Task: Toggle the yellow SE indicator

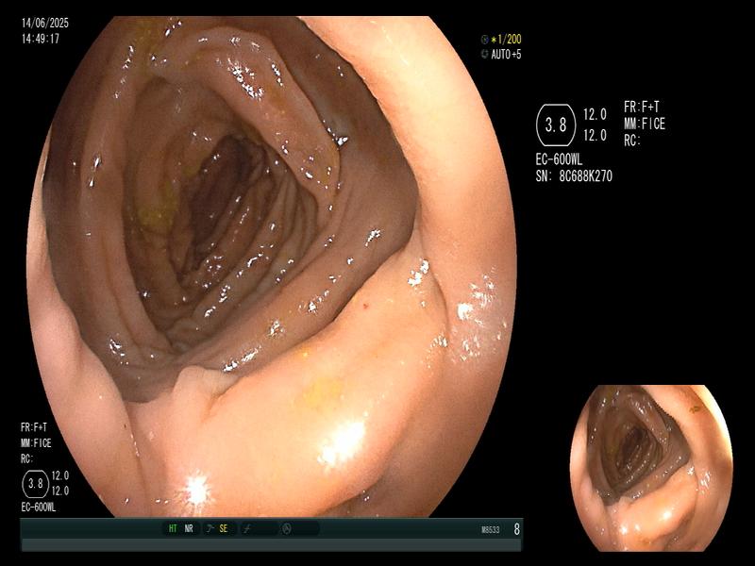Action: 224,528
